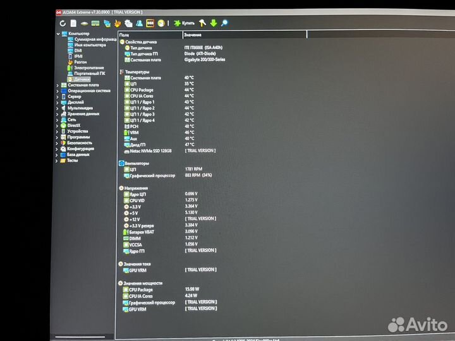
Task: Select the CPU VID voltage row
Action: click(x=161, y=200)
